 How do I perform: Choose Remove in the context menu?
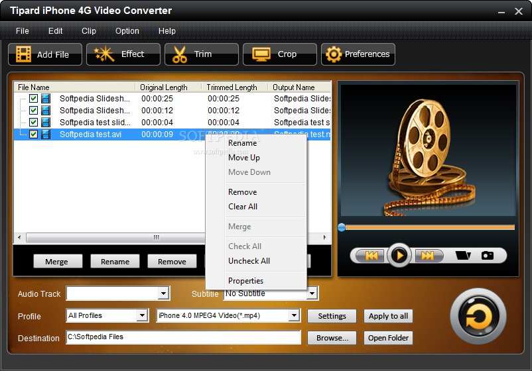coord(256,192)
